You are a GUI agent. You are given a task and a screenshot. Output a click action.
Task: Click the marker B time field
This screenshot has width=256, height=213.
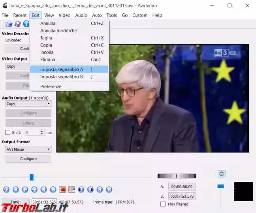[182, 196]
